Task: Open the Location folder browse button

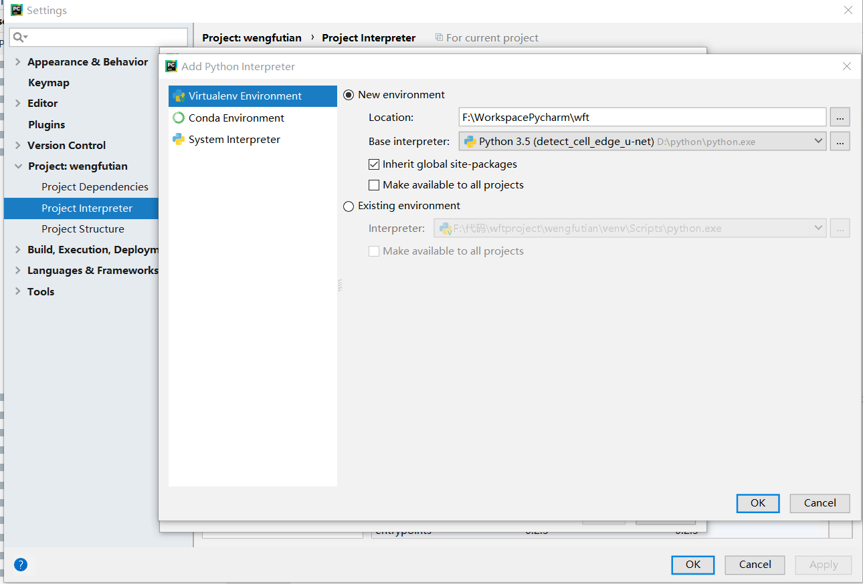Action: click(x=840, y=116)
